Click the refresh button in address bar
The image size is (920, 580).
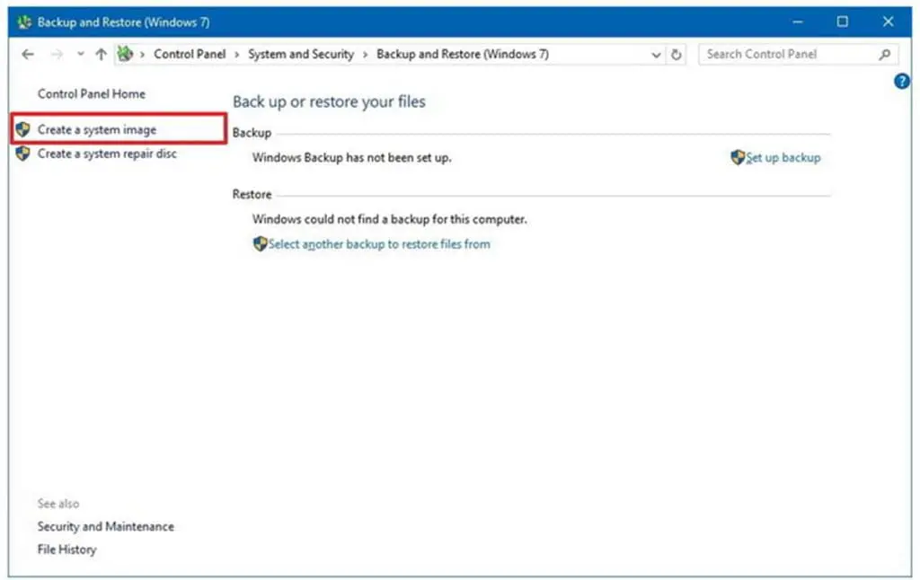pyautogui.click(x=677, y=54)
